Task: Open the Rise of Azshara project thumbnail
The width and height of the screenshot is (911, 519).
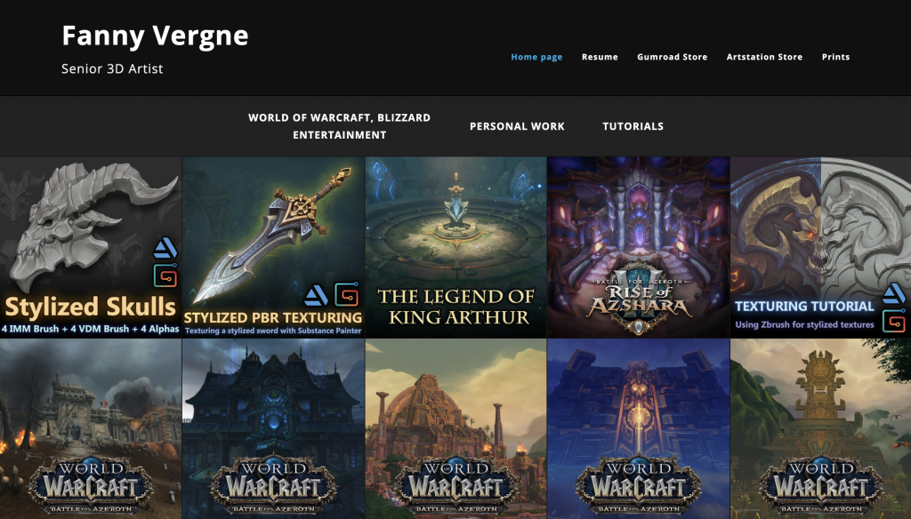Action: tap(638, 247)
